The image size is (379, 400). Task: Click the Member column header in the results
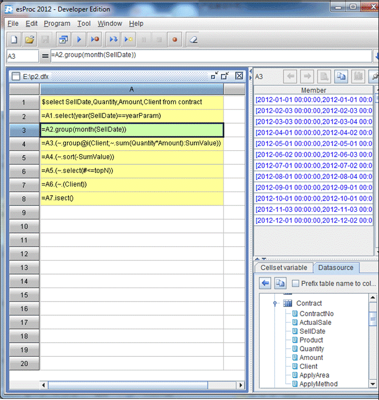click(x=313, y=90)
